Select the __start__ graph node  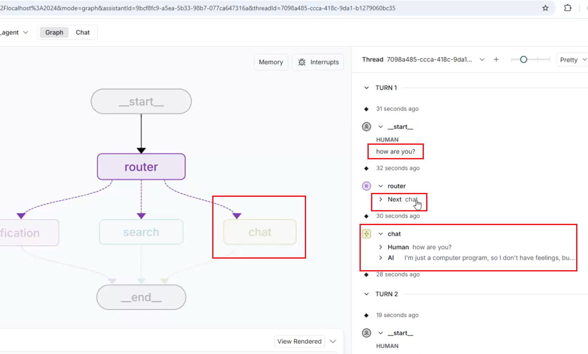(x=141, y=102)
